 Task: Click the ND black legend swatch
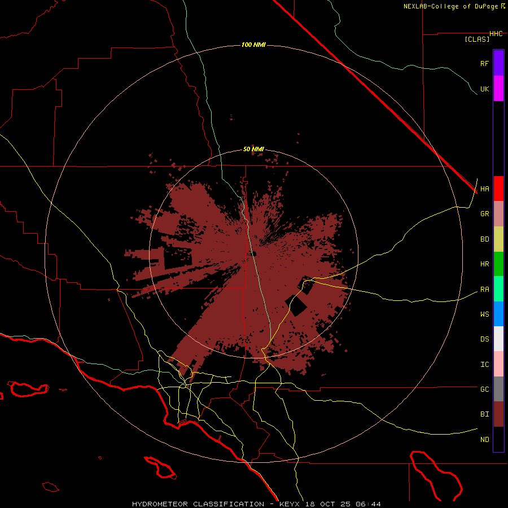[x=498, y=439]
